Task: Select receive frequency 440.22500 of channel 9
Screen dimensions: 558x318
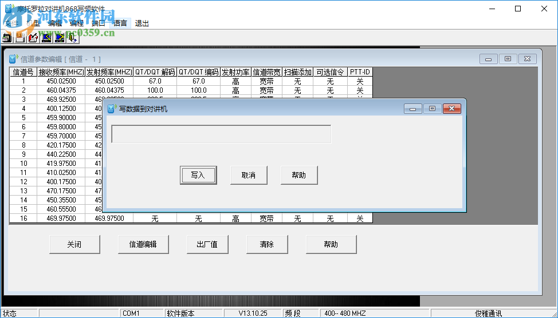Action: 61,154
